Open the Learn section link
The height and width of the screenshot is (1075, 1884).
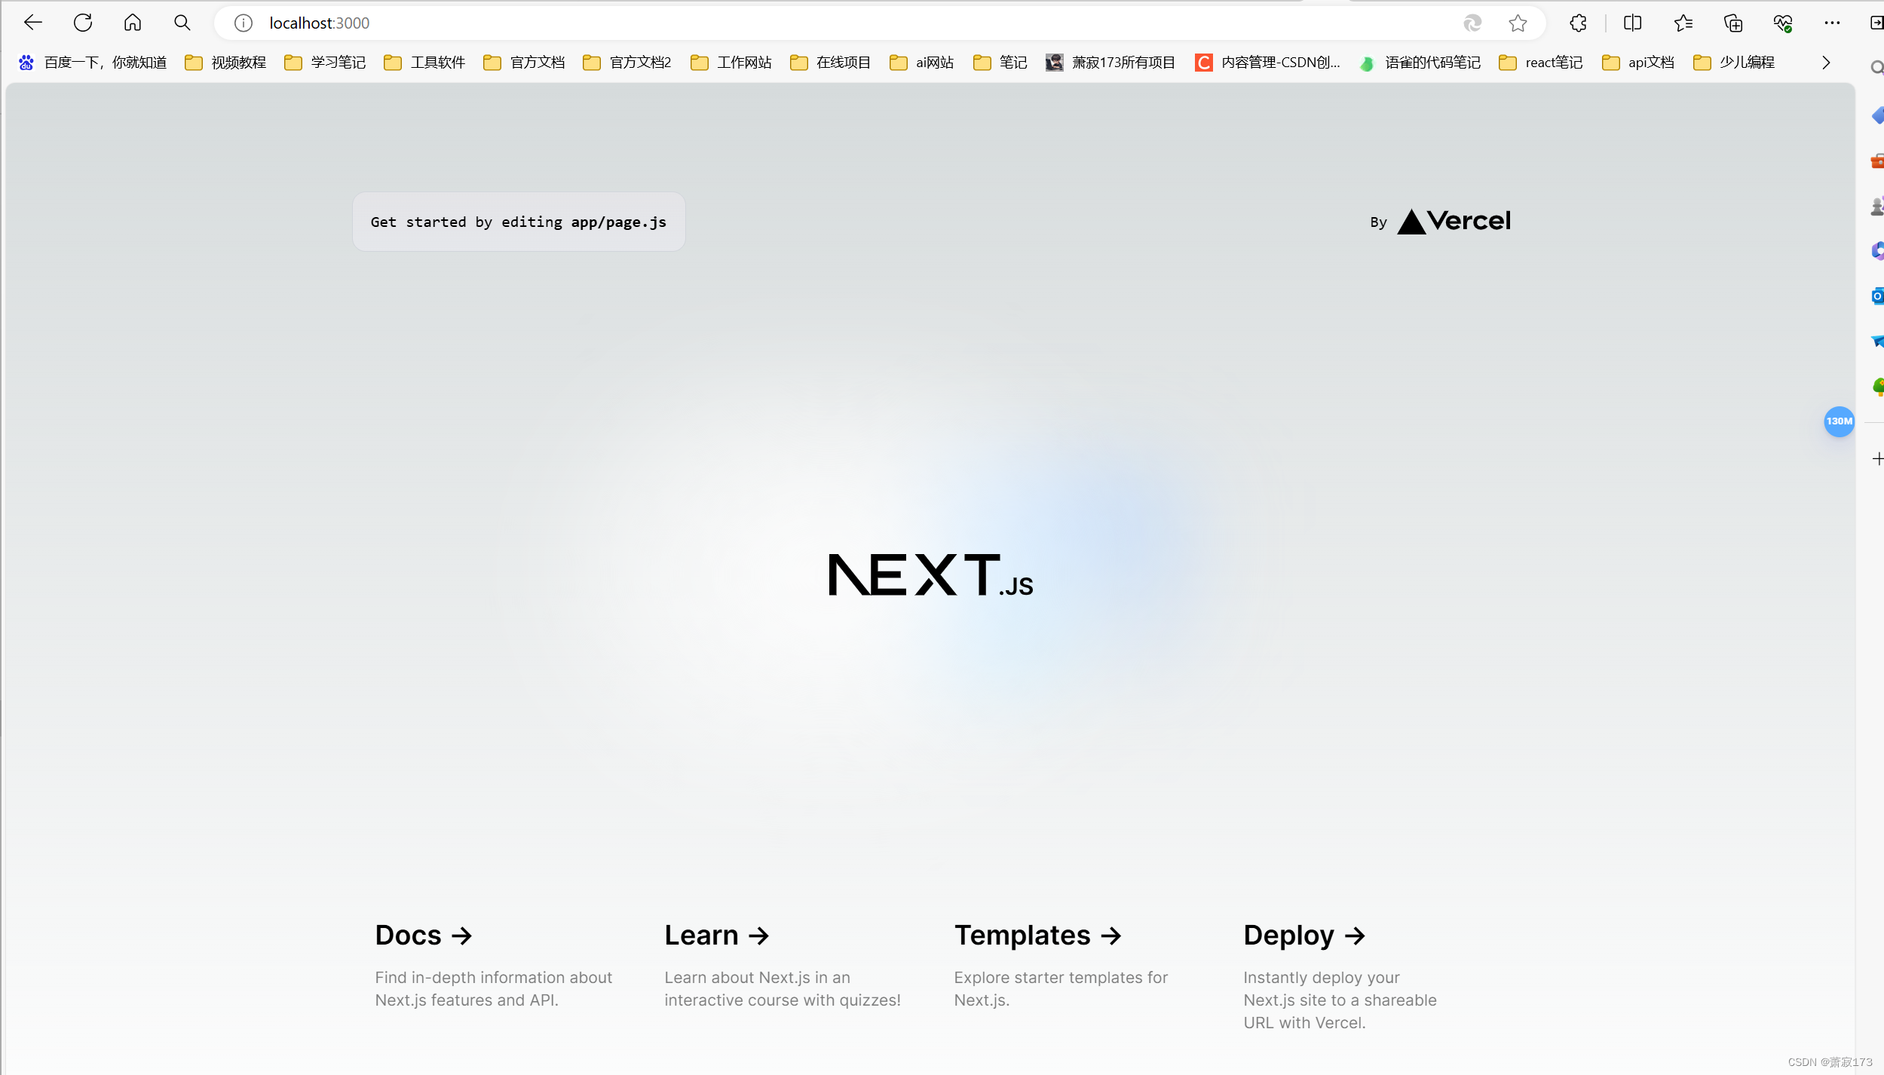click(x=715, y=934)
